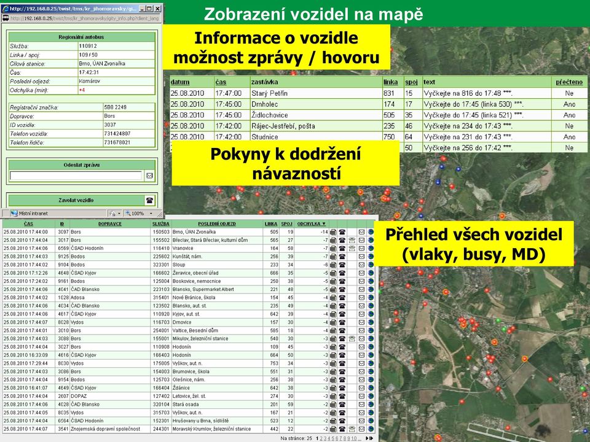
Task: Go to page 10 of vehicle list
Action: 353,438
